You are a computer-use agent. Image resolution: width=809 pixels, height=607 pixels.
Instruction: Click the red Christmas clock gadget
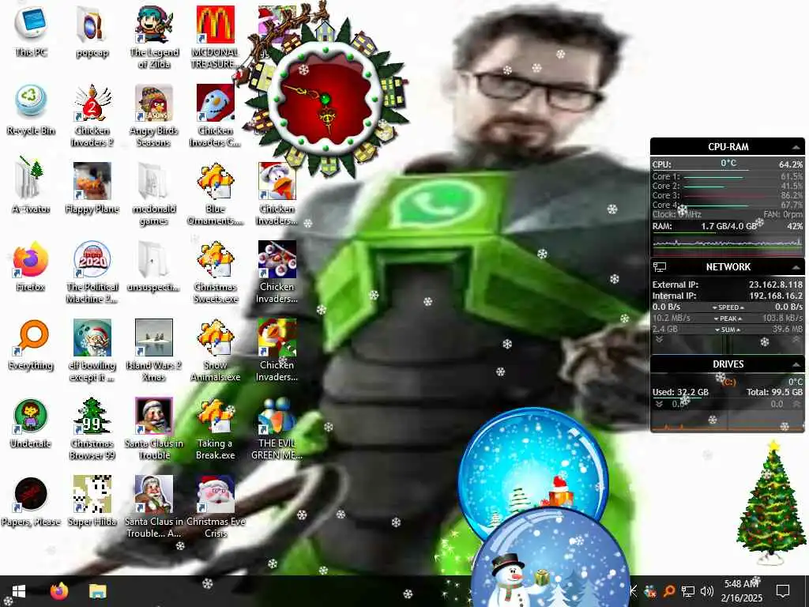325,99
